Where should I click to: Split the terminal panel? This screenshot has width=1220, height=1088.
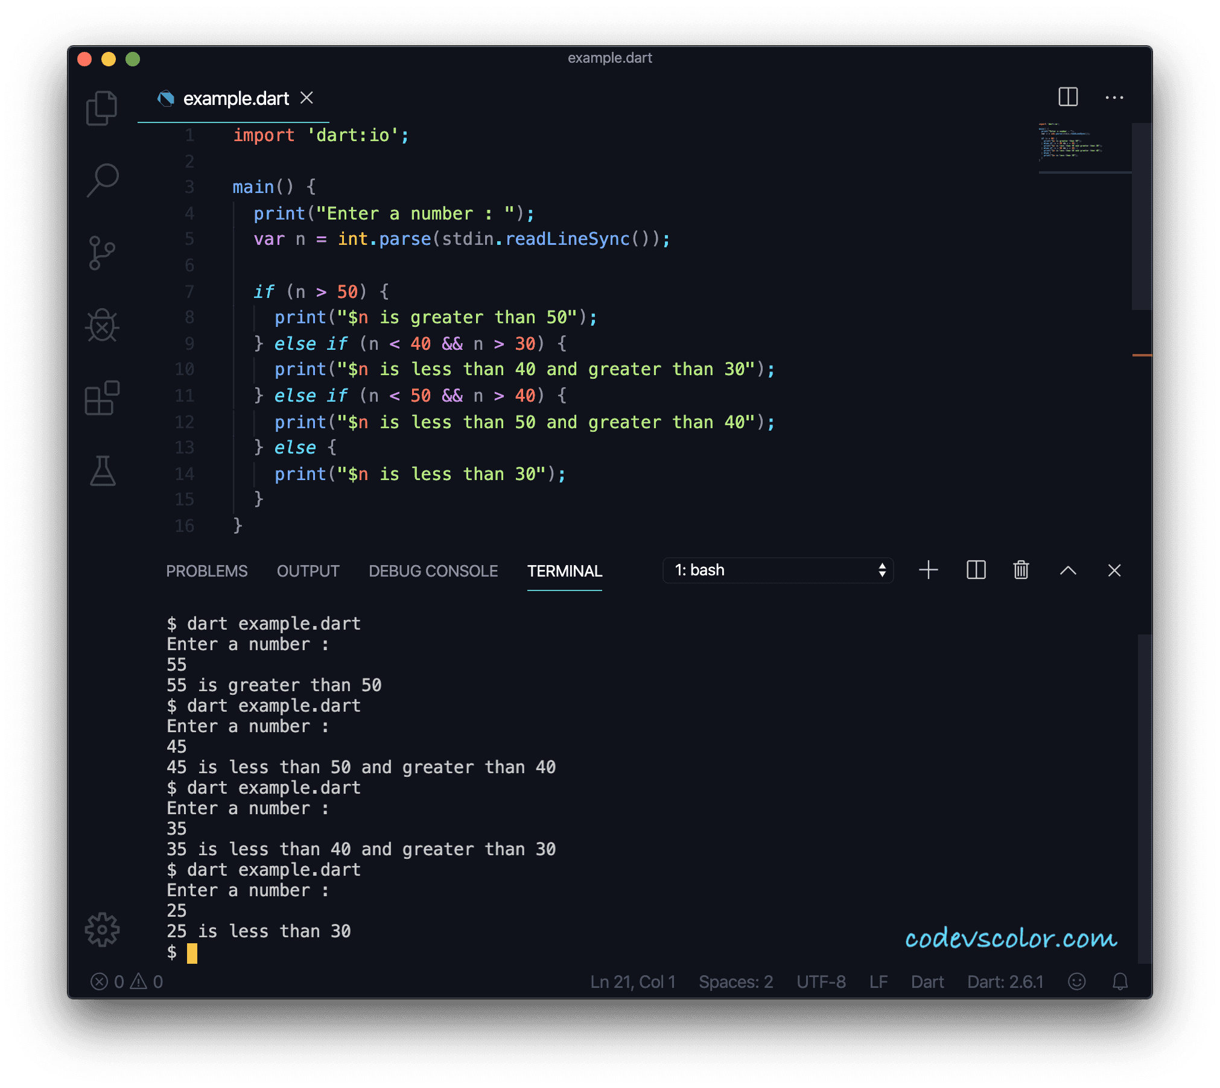[x=976, y=570]
